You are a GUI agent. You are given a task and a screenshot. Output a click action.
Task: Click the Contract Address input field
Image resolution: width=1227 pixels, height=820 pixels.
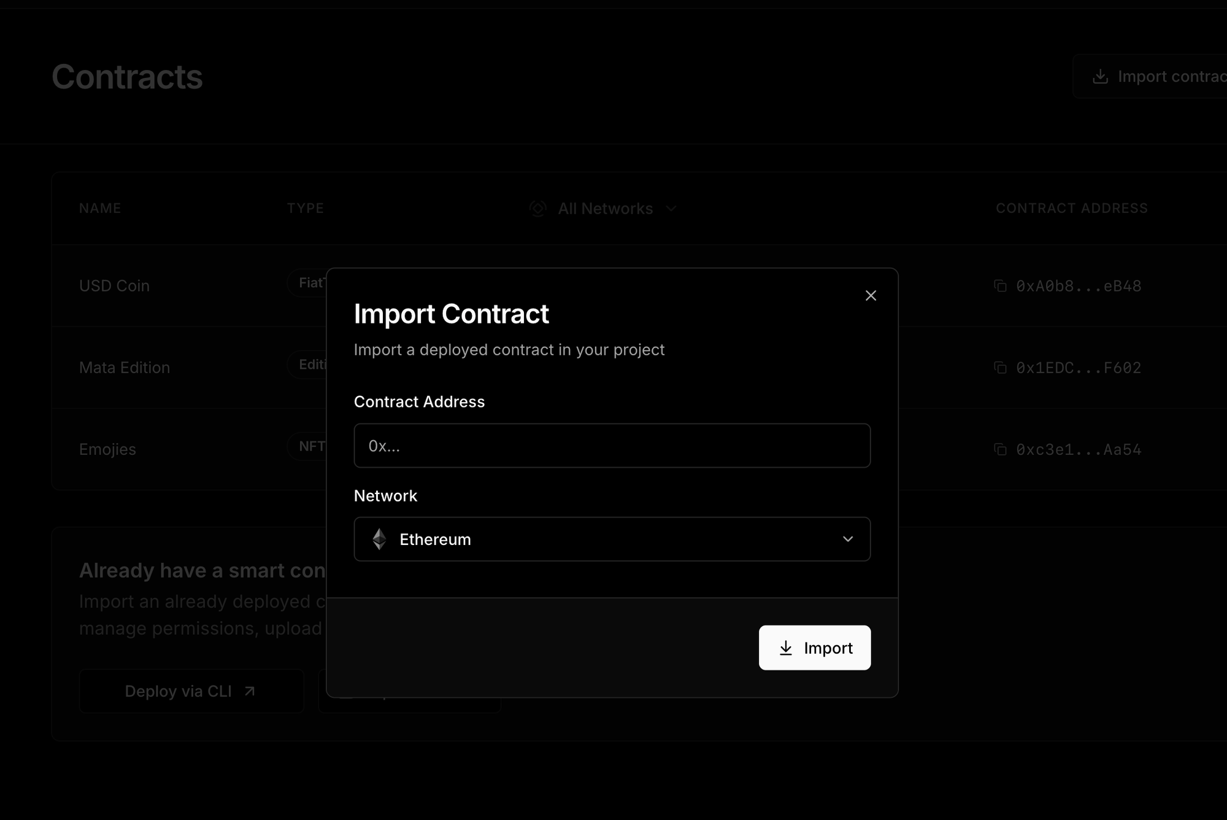[612, 446]
